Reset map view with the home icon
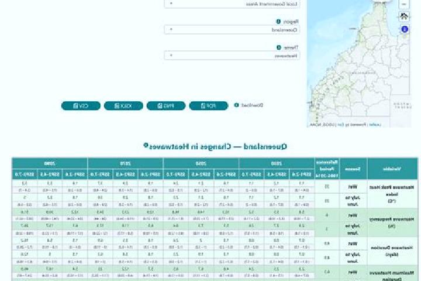 pyautogui.click(x=404, y=16)
